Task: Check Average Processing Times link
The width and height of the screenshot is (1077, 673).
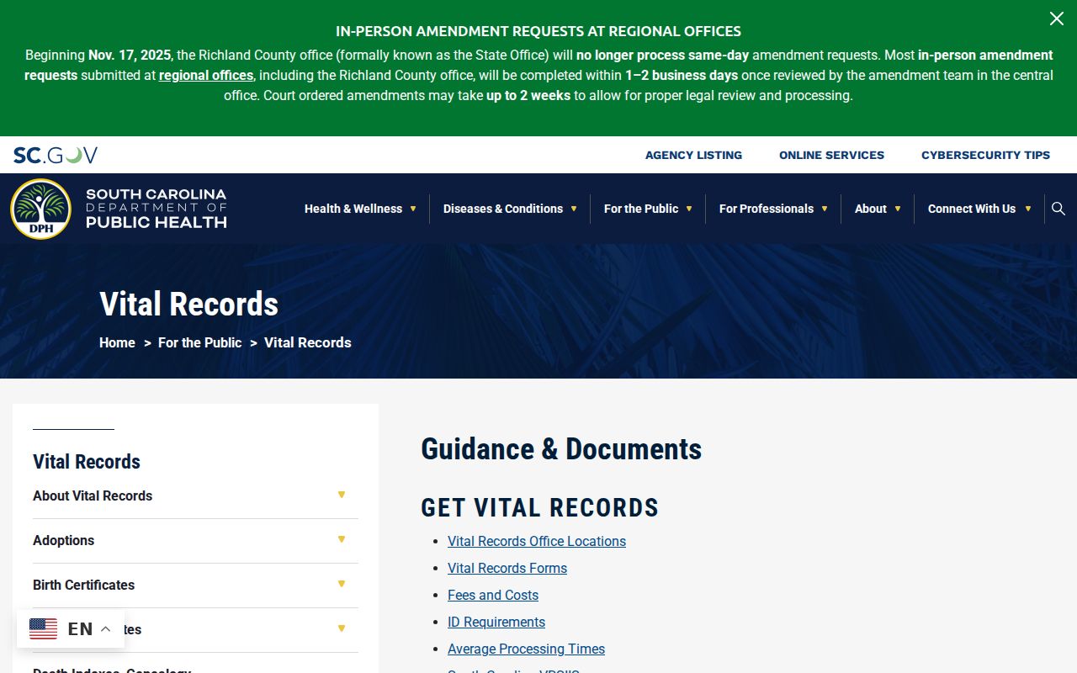Action: (526, 649)
